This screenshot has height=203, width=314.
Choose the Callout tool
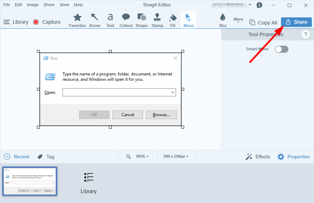pyautogui.click(x=126, y=20)
